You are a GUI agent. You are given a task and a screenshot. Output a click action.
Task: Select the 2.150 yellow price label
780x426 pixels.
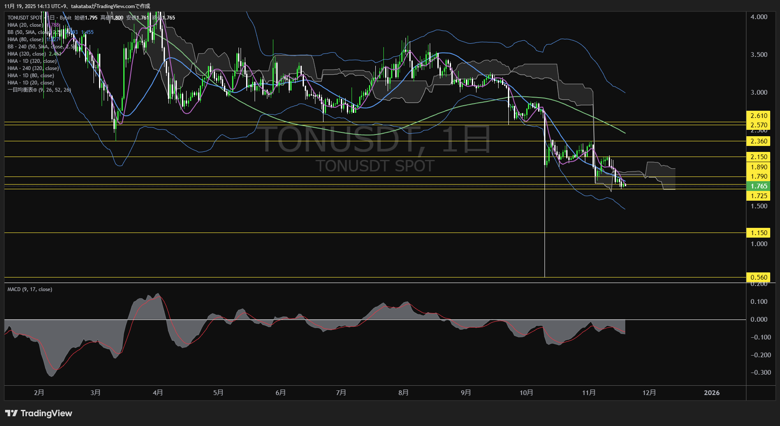[x=758, y=157]
